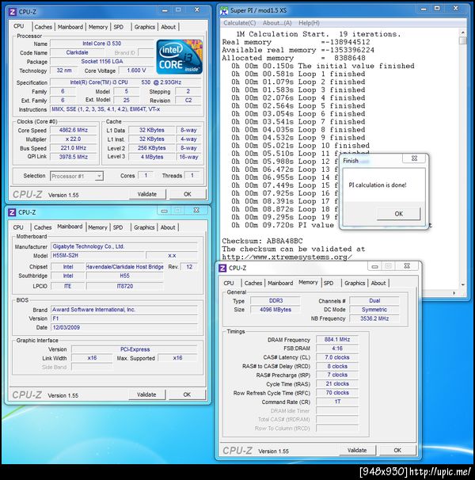475x480 pixels.
Task: Open the Help(H) menu in Super PI
Action: (309, 23)
